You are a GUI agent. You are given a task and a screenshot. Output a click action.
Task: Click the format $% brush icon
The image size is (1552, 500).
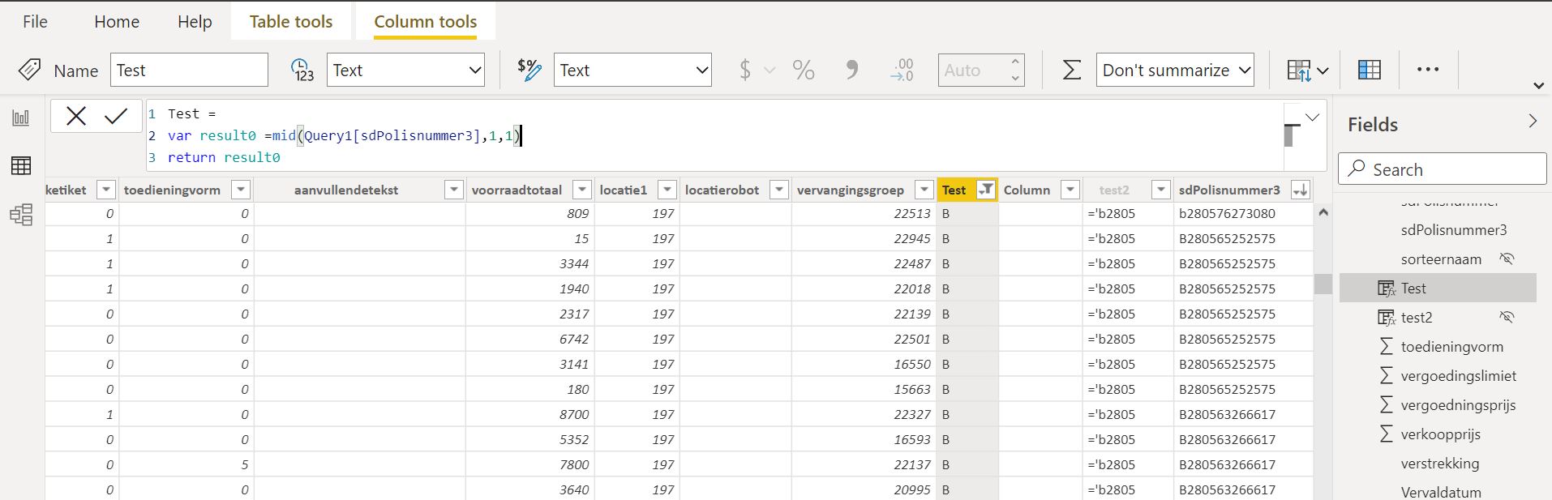coord(529,70)
